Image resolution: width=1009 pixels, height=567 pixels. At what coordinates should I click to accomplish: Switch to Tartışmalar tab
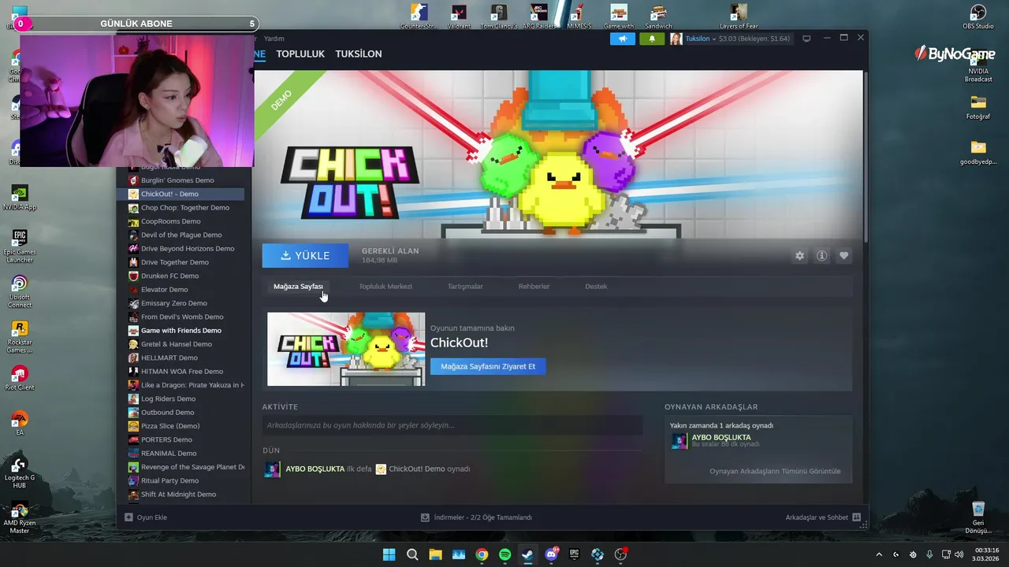(465, 287)
